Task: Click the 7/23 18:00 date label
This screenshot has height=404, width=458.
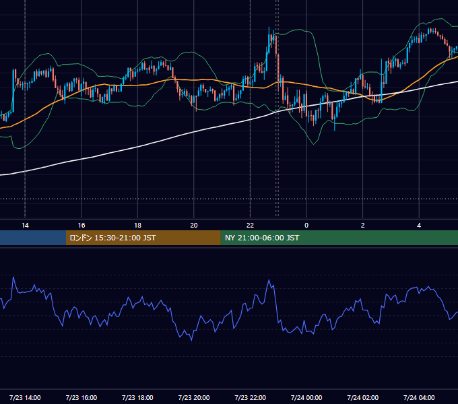Action: click(x=137, y=397)
